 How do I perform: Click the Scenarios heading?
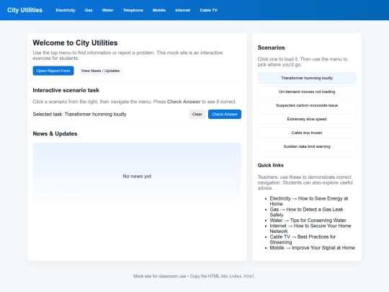click(x=271, y=48)
